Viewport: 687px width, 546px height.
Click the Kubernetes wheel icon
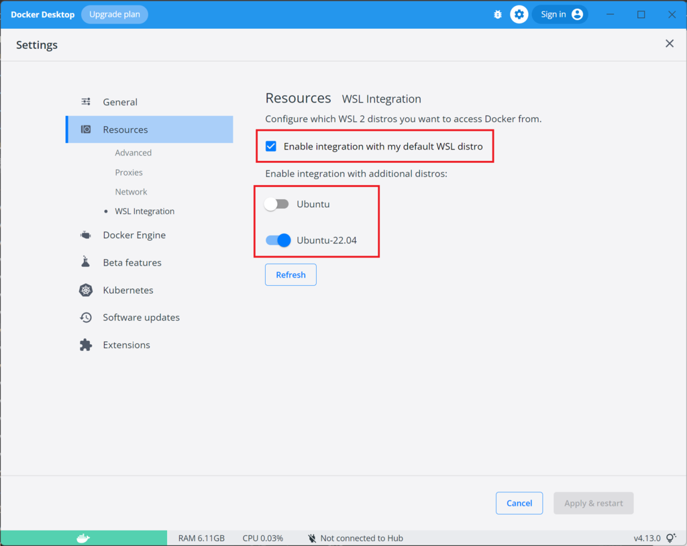click(86, 290)
